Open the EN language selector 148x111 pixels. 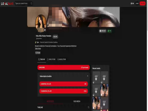pos(132,4)
